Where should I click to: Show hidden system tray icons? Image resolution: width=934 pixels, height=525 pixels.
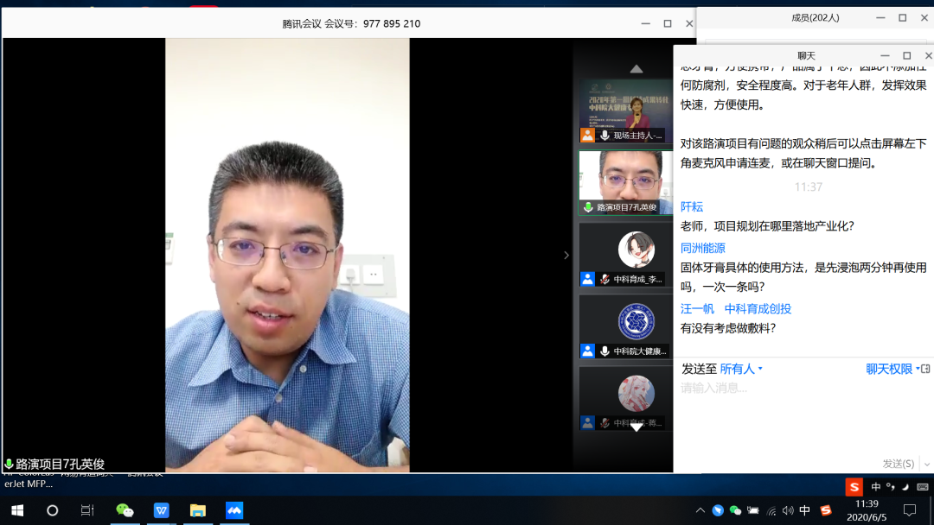700,510
